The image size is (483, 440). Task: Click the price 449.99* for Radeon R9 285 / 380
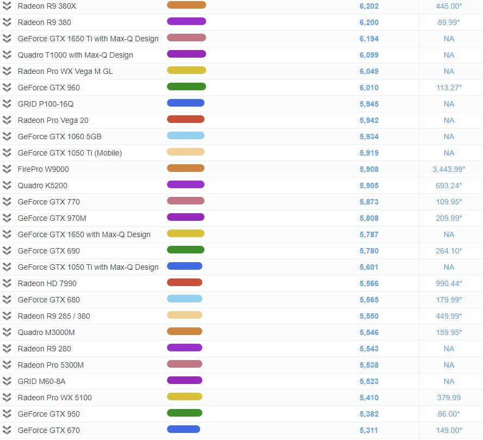tap(449, 316)
